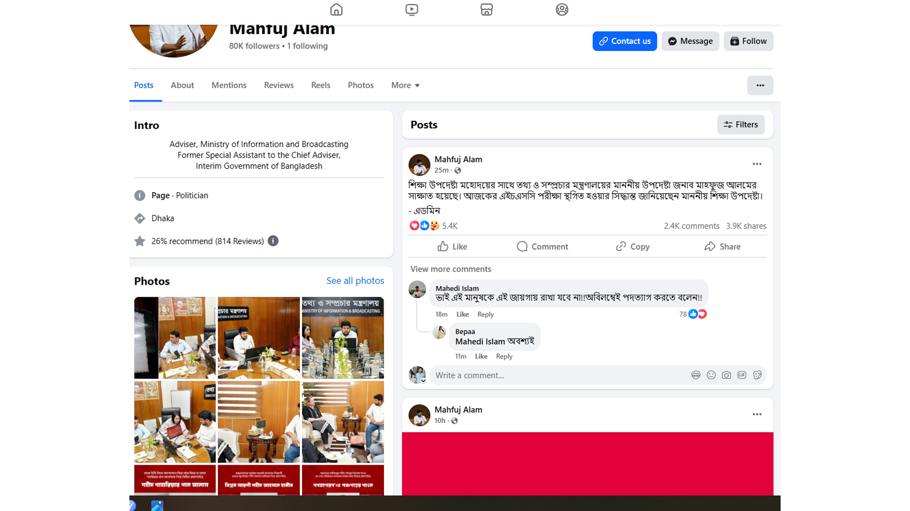Open the 2.4K comments link
Screen dimensions: 910x511
[692, 226]
